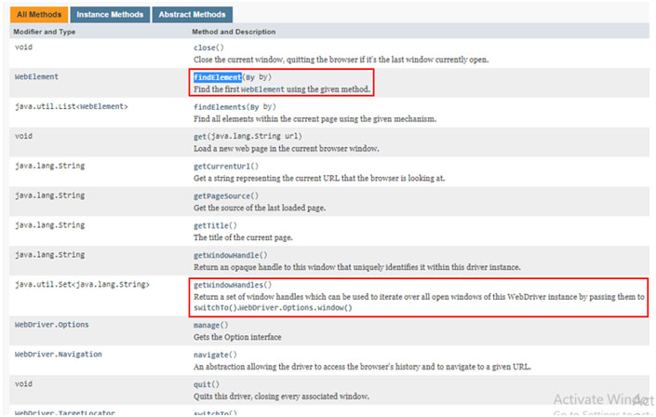Open the navigate() method link
Viewport: 656px width, 417px height.
point(216,355)
